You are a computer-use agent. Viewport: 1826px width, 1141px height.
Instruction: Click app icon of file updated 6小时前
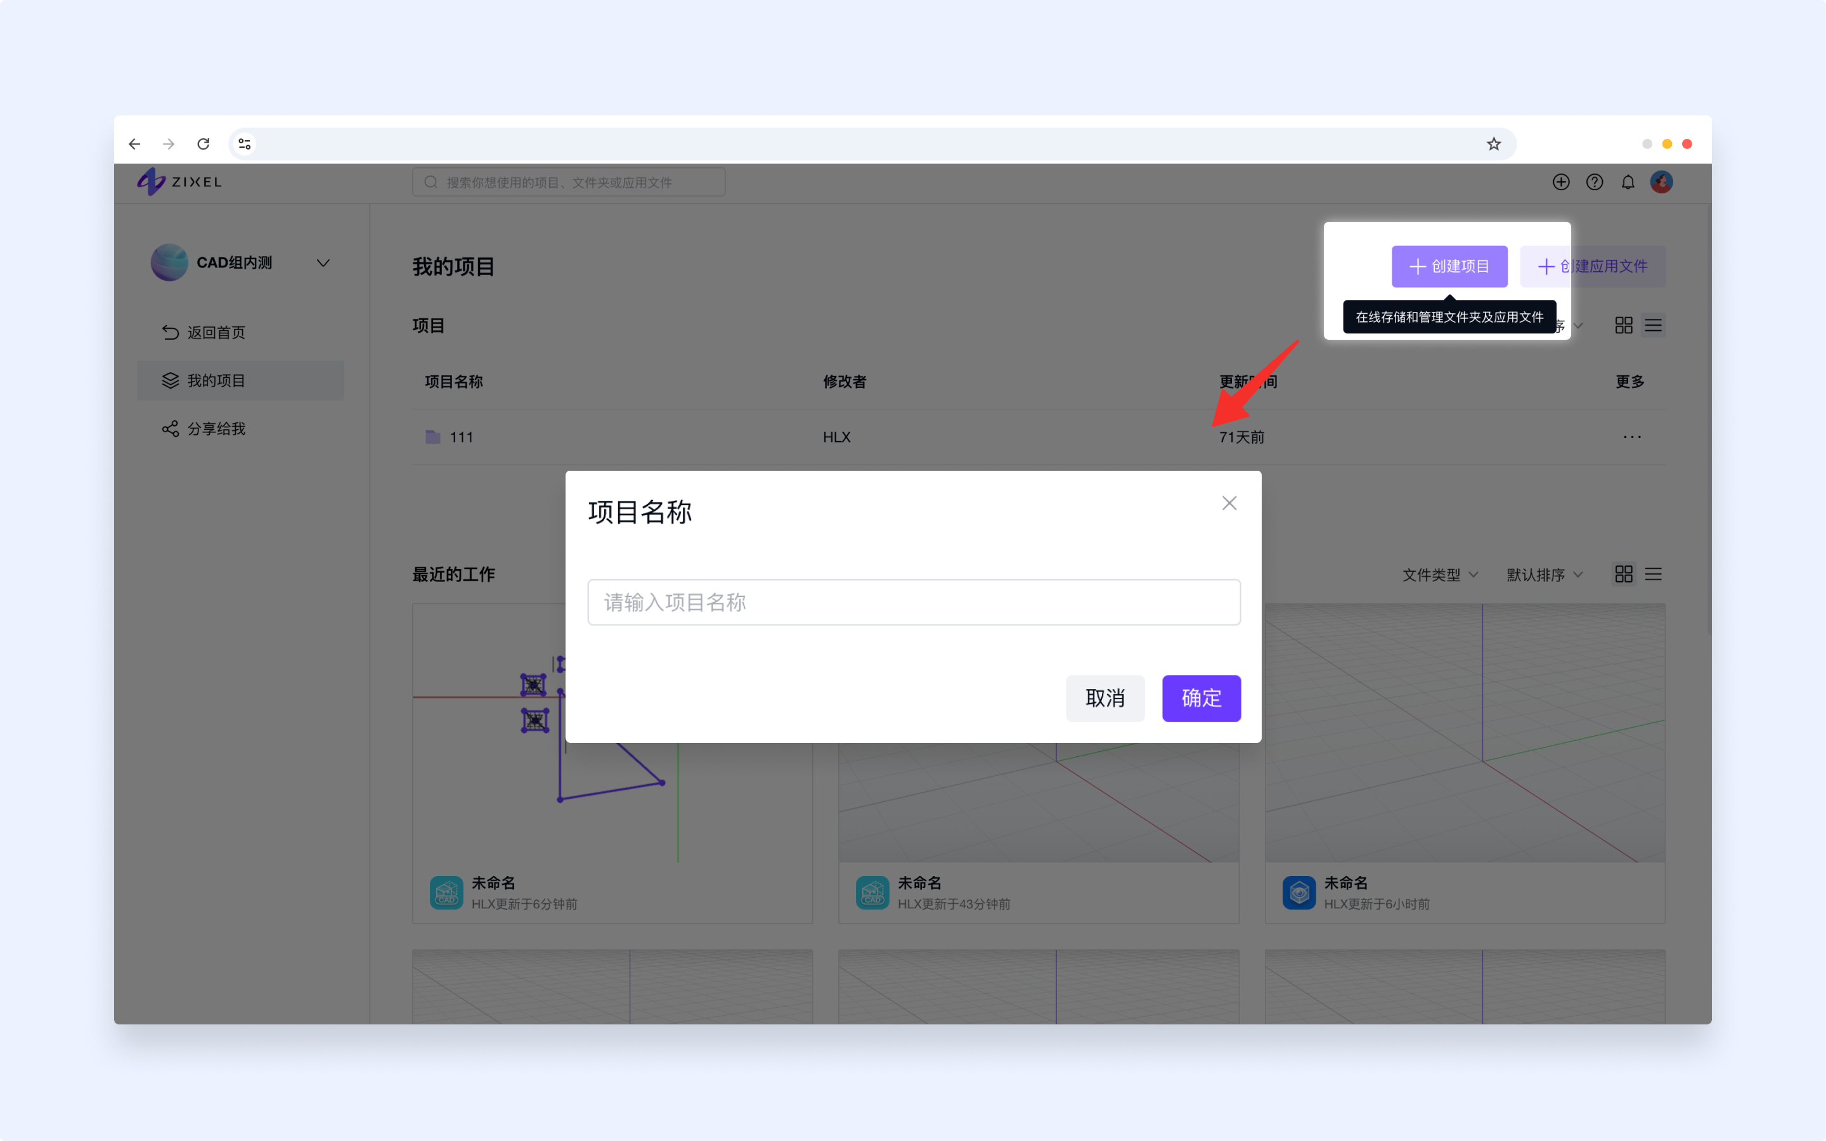(1298, 893)
